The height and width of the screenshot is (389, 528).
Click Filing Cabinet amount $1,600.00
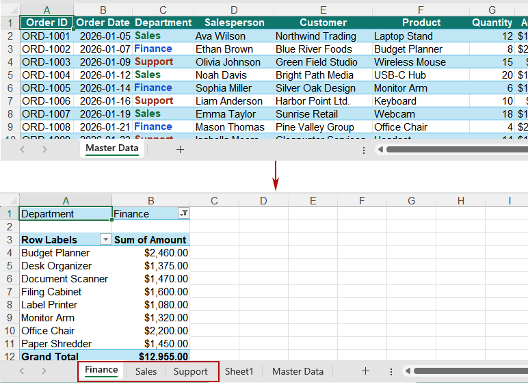point(150,292)
